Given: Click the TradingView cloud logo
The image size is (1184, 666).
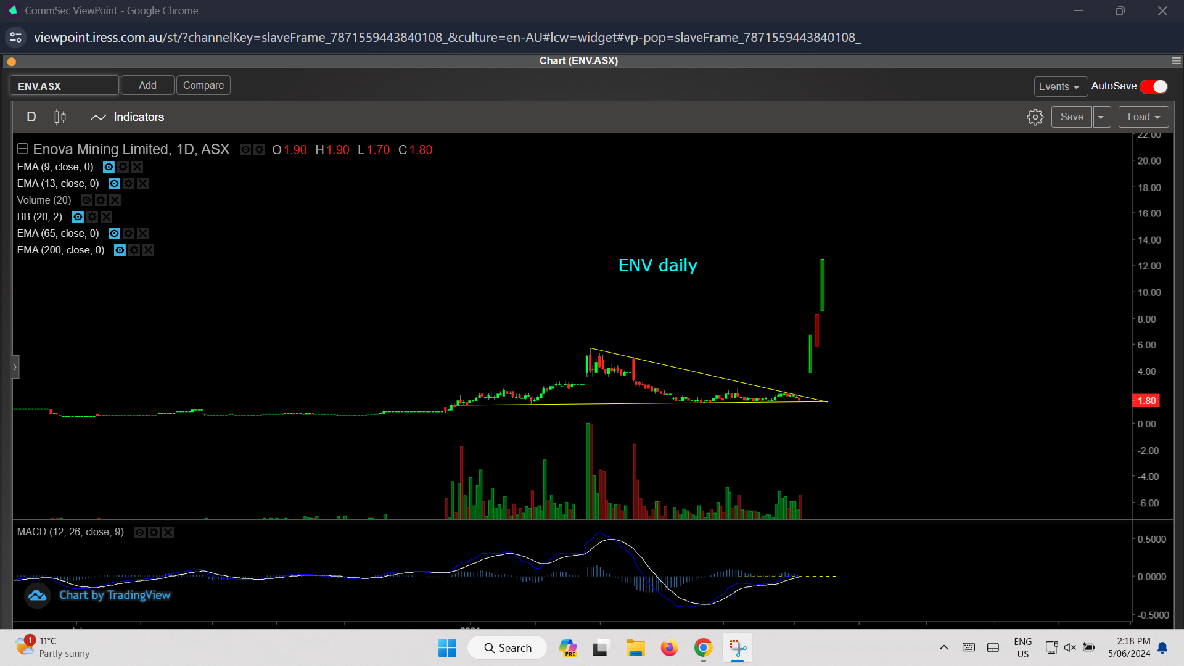Looking at the screenshot, I should (37, 596).
